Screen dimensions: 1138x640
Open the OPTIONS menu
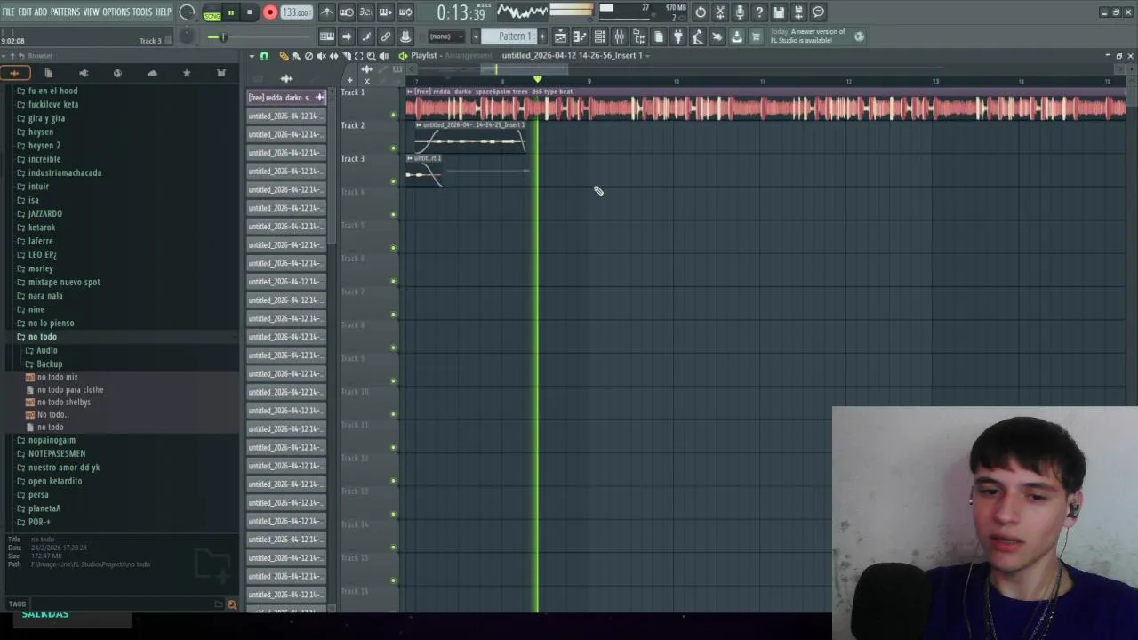coord(116,12)
